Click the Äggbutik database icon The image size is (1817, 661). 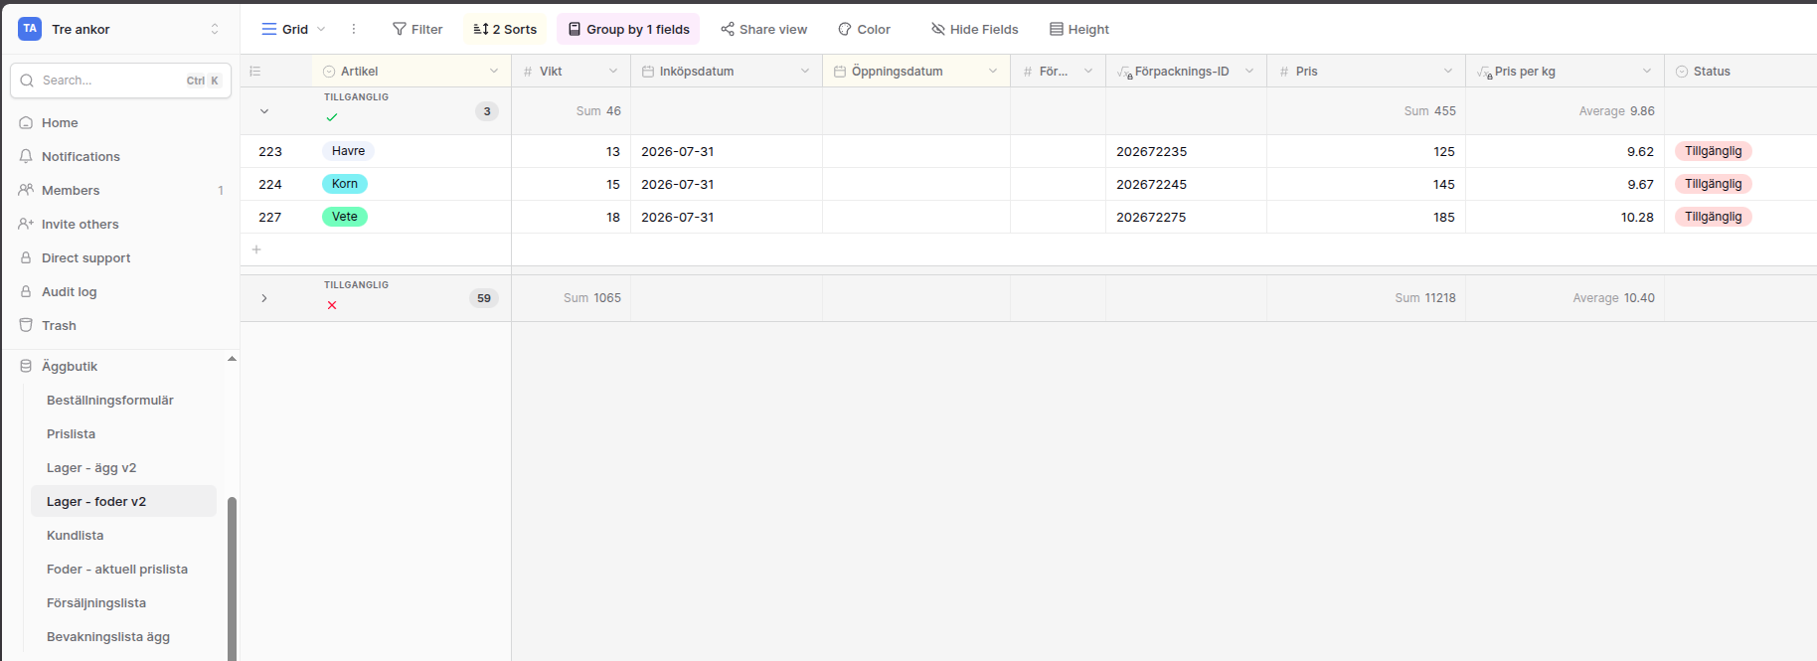pos(26,367)
